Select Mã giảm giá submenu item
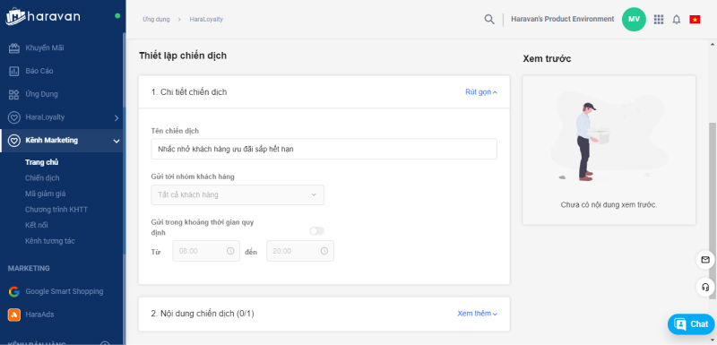This screenshot has width=717, height=345. coord(46,194)
